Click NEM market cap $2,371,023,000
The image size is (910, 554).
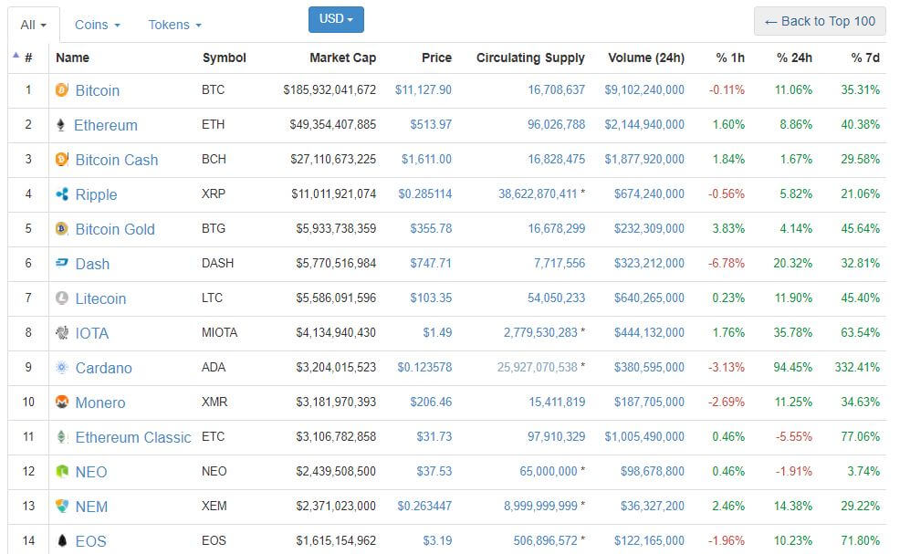336,506
